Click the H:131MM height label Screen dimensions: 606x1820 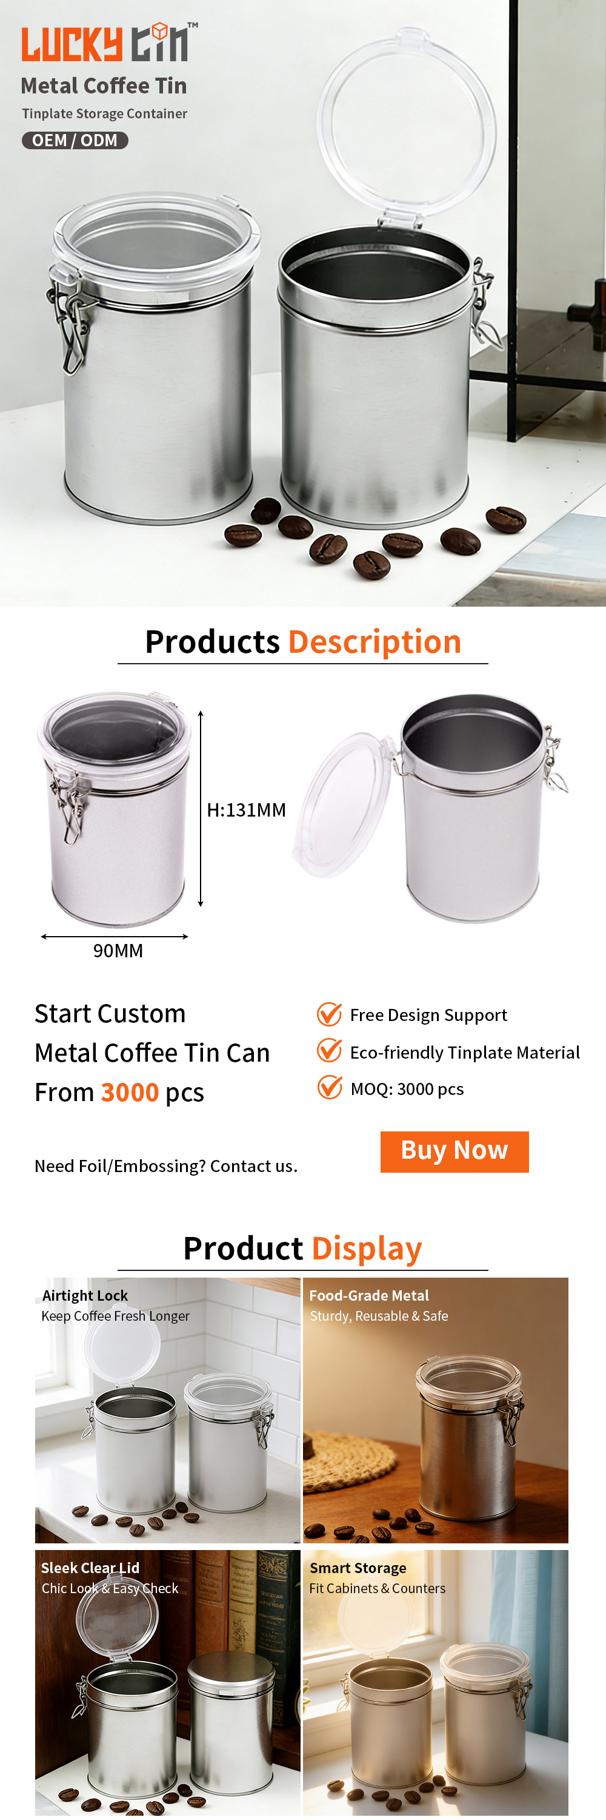246,810
